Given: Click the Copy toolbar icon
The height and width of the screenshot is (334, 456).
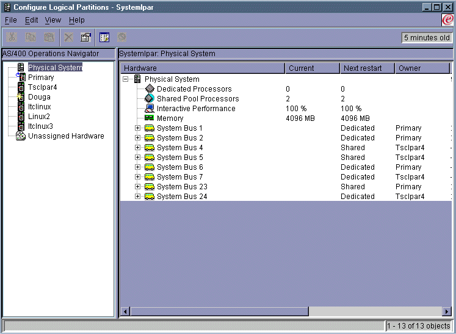Looking at the screenshot, I should coord(31,37).
